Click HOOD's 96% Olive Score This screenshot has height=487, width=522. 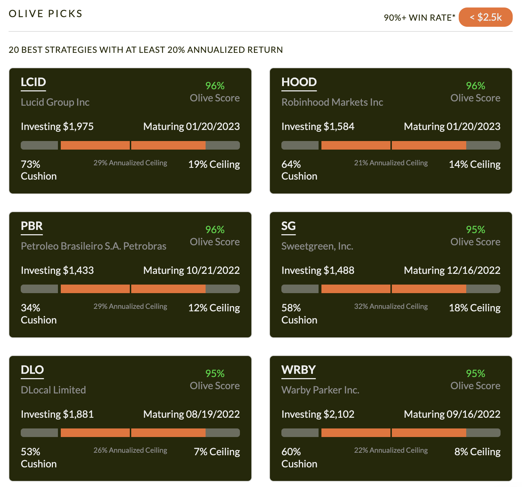476,92
